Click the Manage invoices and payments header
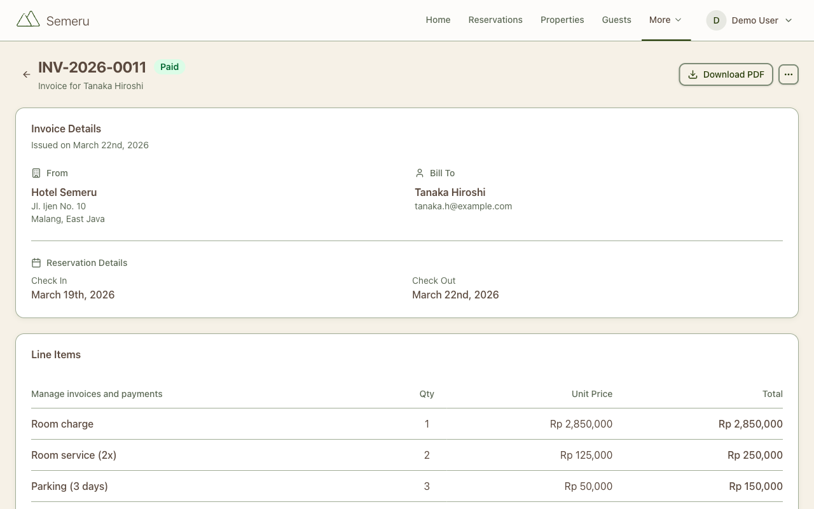The width and height of the screenshot is (814, 509). 97,394
